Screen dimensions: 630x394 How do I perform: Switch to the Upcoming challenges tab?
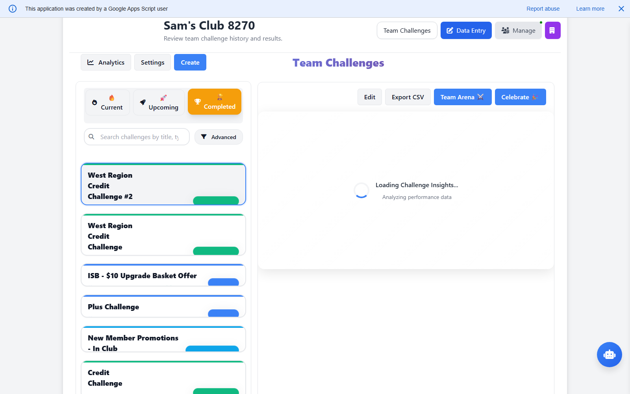coord(159,102)
